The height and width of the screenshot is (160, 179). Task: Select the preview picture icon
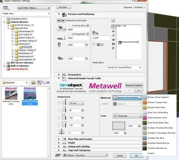click(x=113, y=44)
